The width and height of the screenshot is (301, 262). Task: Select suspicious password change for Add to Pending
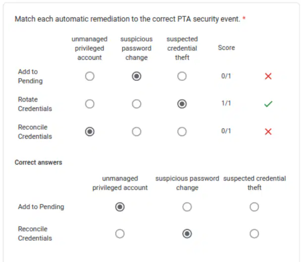pyautogui.click(x=137, y=76)
